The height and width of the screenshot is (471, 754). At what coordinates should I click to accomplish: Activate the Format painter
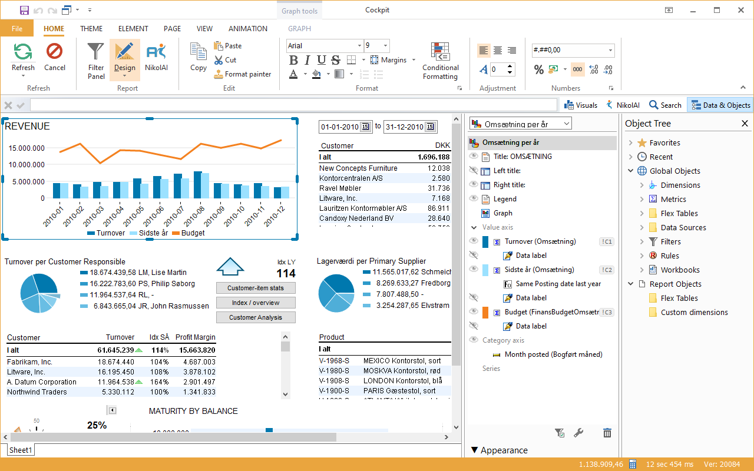pyautogui.click(x=243, y=74)
